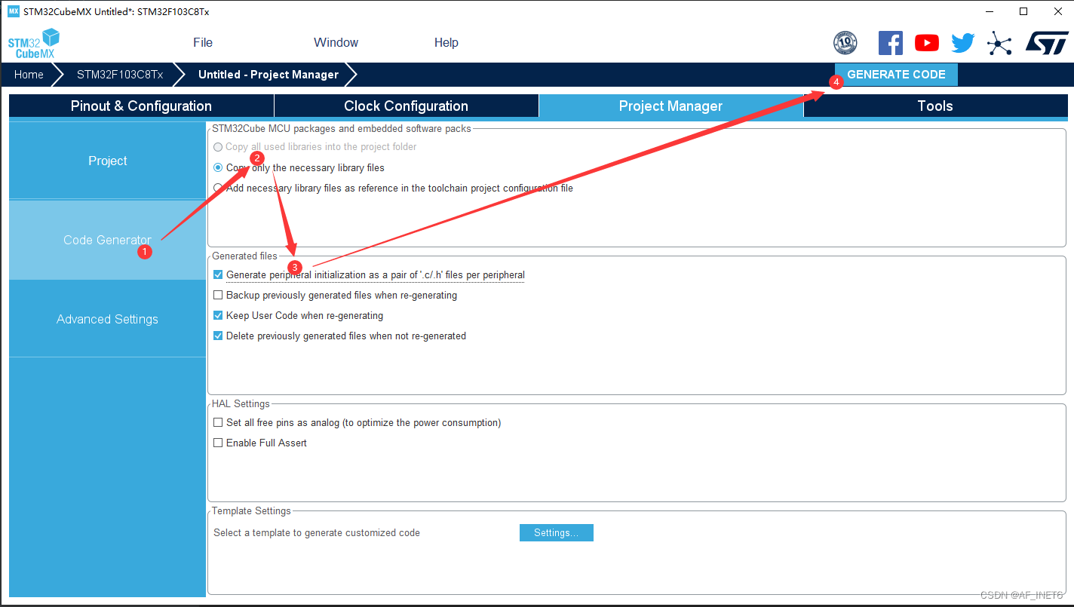This screenshot has width=1074, height=607.
Task: Click 'Untitled - Project Manager' breadcrumb
Action: (268, 75)
